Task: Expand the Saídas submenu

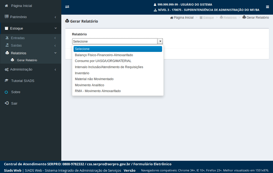Action: pyautogui.click(x=55, y=46)
